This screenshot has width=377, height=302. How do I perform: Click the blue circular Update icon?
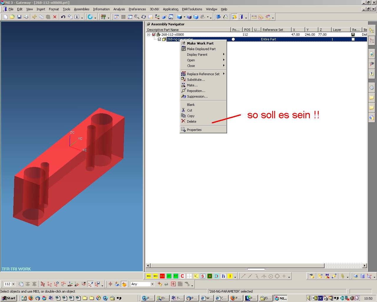click(90, 17)
